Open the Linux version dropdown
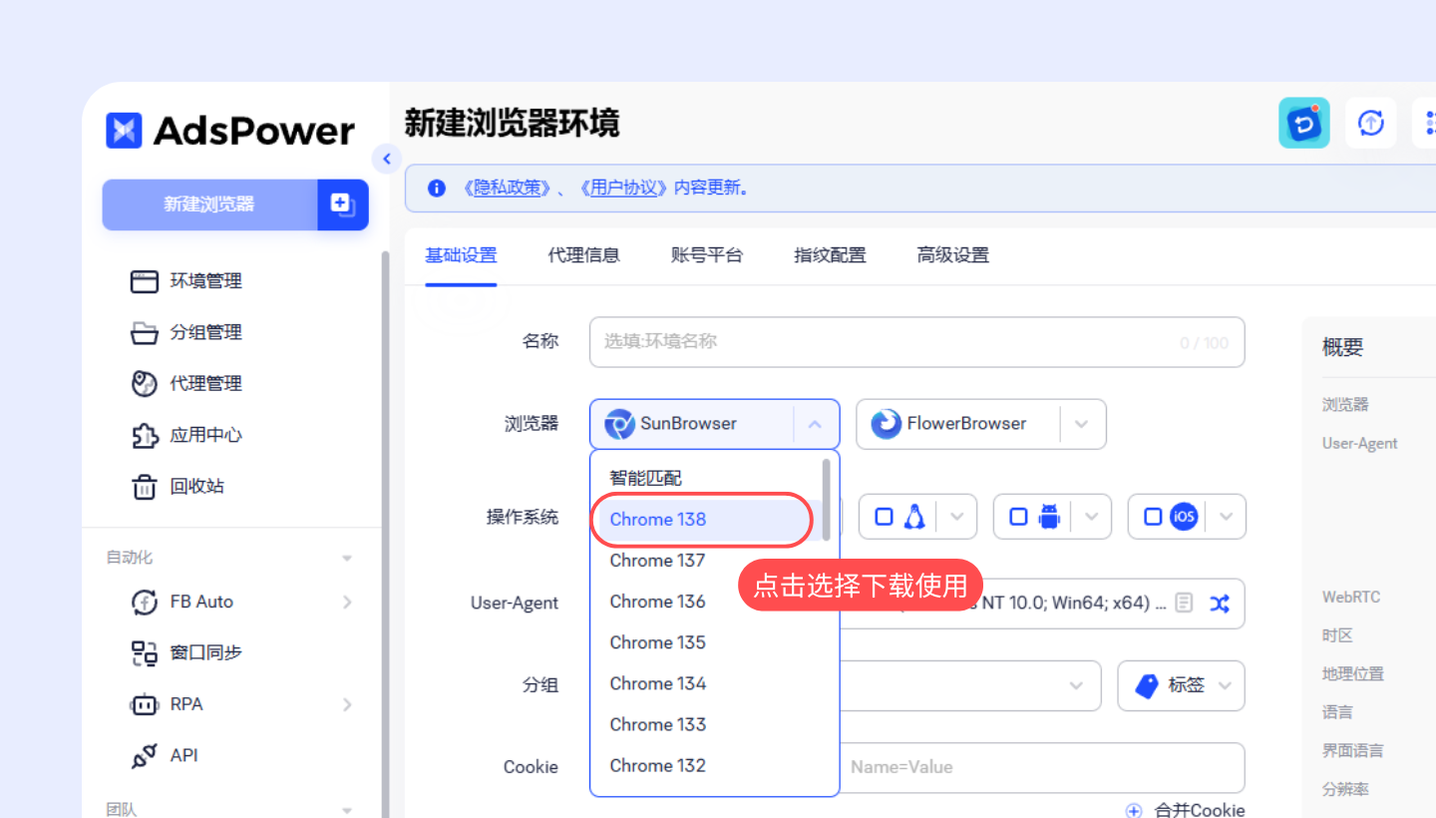This screenshot has width=1436, height=818. 957,517
